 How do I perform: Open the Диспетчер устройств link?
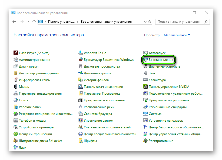tap(164, 66)
